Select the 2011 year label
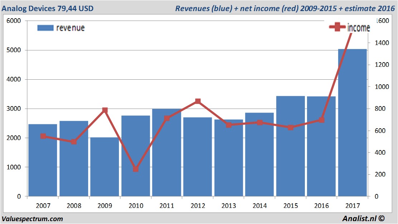 (x=167, y=206)
